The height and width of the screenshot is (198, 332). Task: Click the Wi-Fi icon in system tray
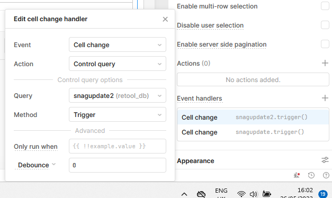[x=241, y=194]
